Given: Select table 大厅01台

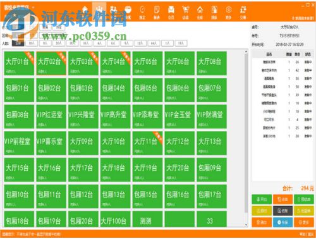Looking at the screenshot, I should coord(19,63).
